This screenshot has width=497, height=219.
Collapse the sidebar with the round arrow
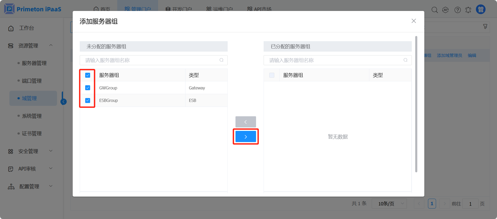pos(64,102)
